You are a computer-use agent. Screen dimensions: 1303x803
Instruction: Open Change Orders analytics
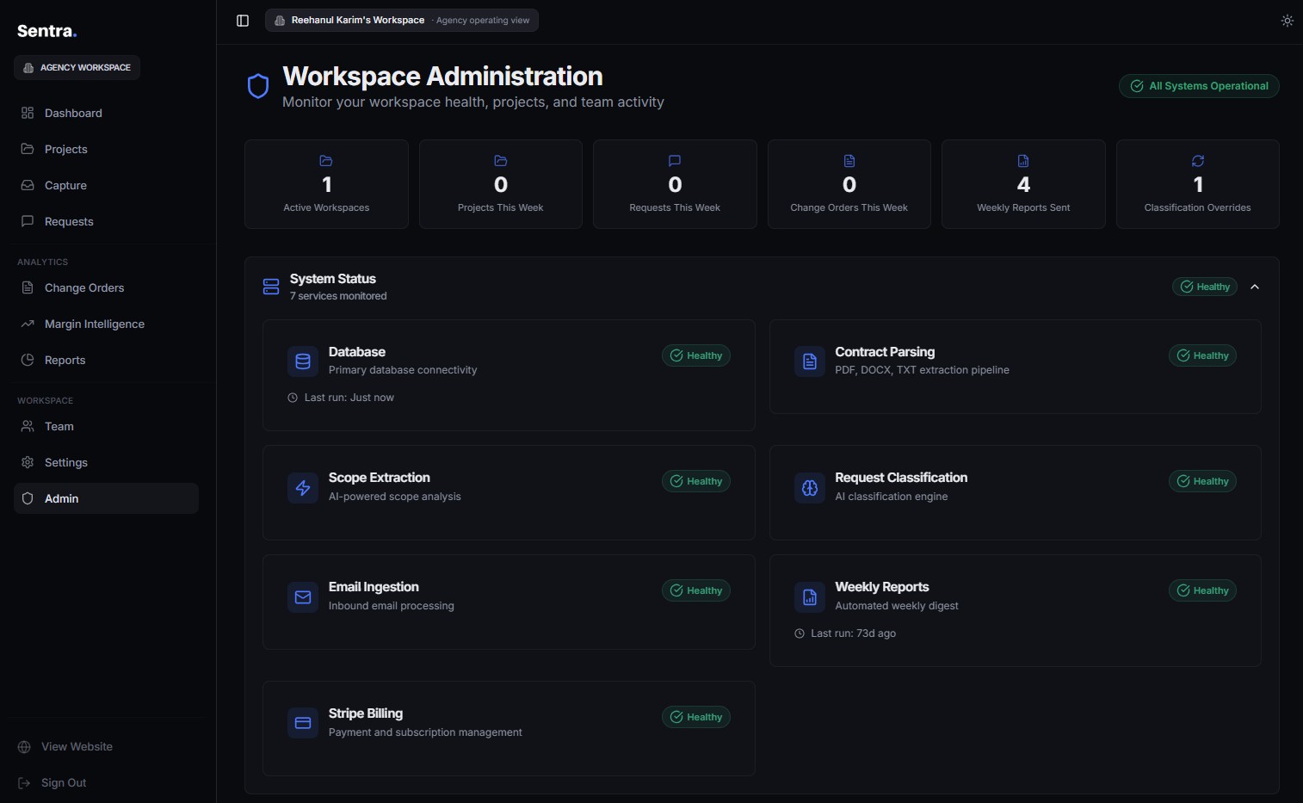click(106, 287)
